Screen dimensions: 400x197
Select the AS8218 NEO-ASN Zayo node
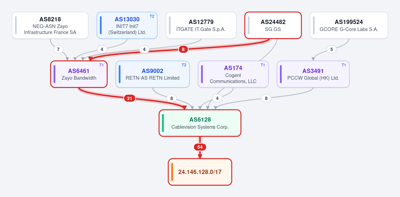(50, 25)
